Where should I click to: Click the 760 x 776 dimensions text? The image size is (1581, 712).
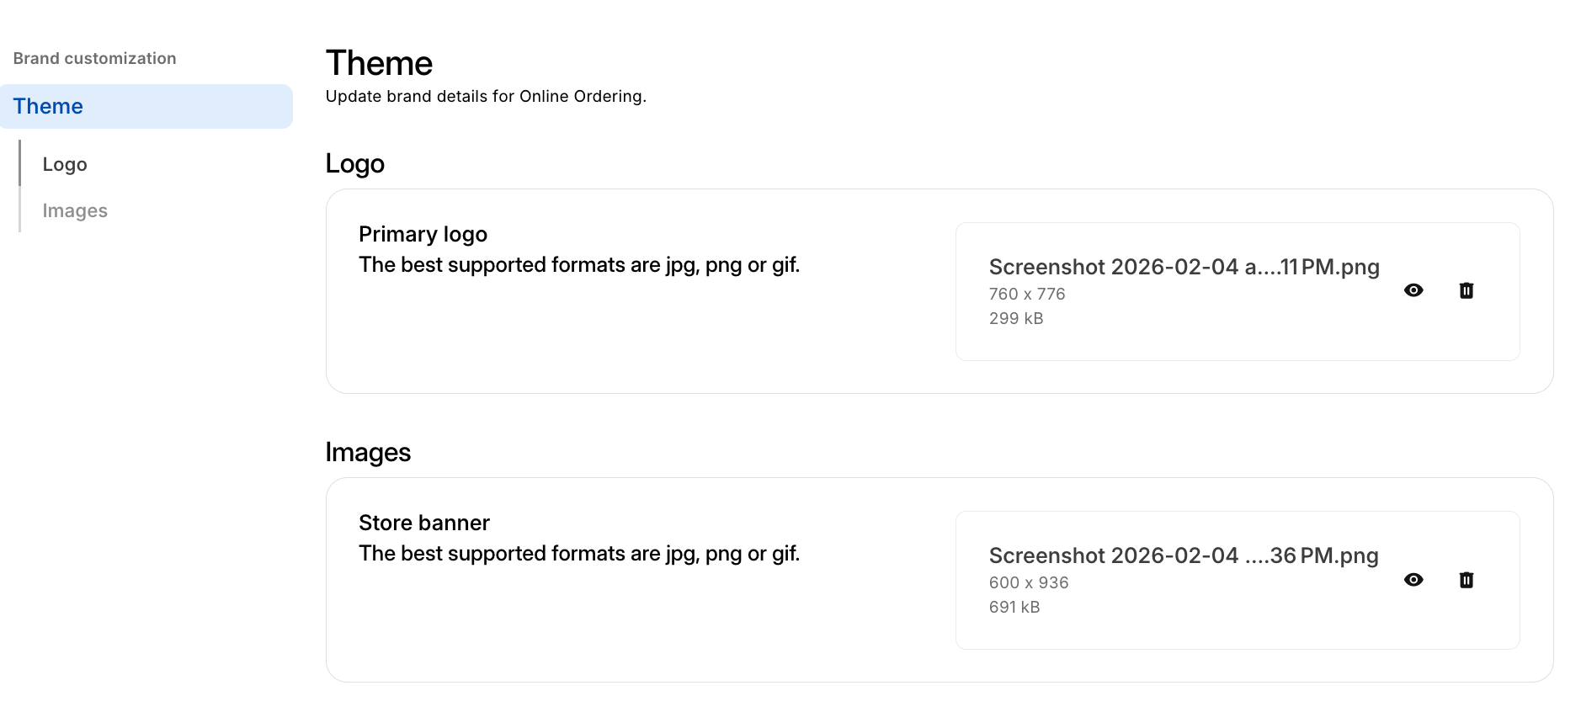coord(1026,295)
